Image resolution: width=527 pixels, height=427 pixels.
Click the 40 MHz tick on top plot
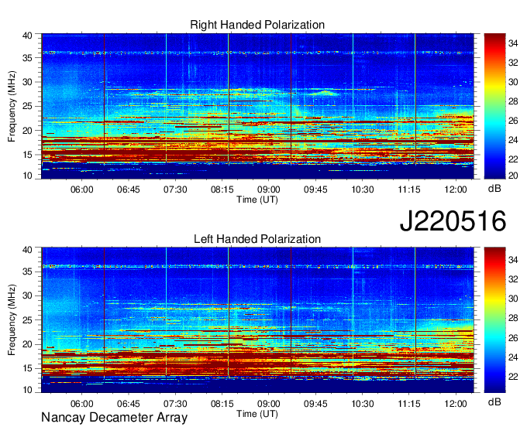click(x=28, y=36)
